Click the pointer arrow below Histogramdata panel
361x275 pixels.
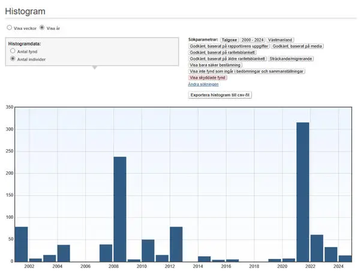pyautogui.click(x=94, y=68)
